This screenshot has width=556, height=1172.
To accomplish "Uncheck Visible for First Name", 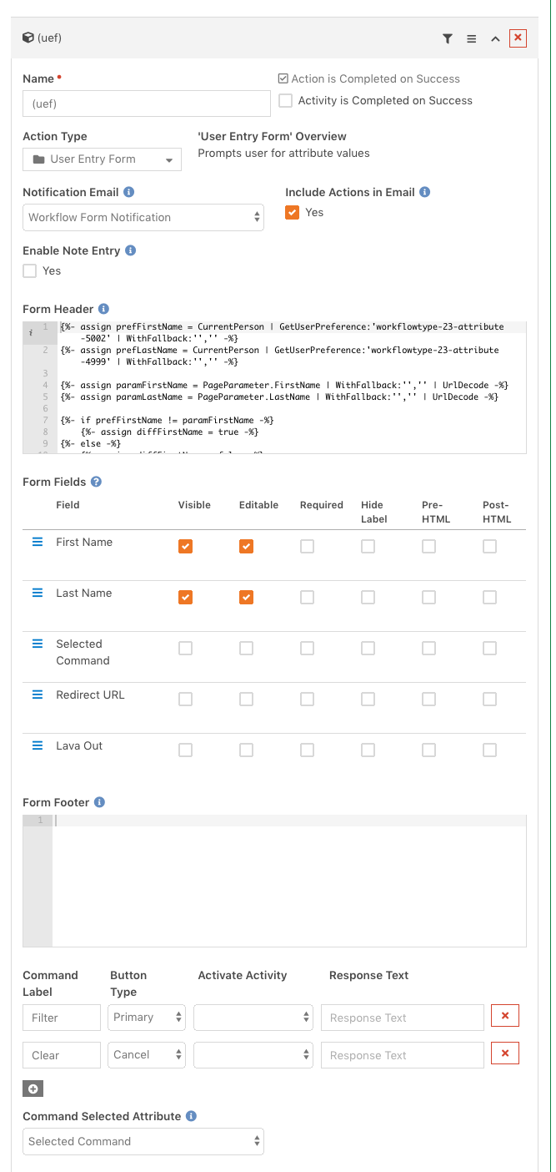I will (x=185, y=546).
